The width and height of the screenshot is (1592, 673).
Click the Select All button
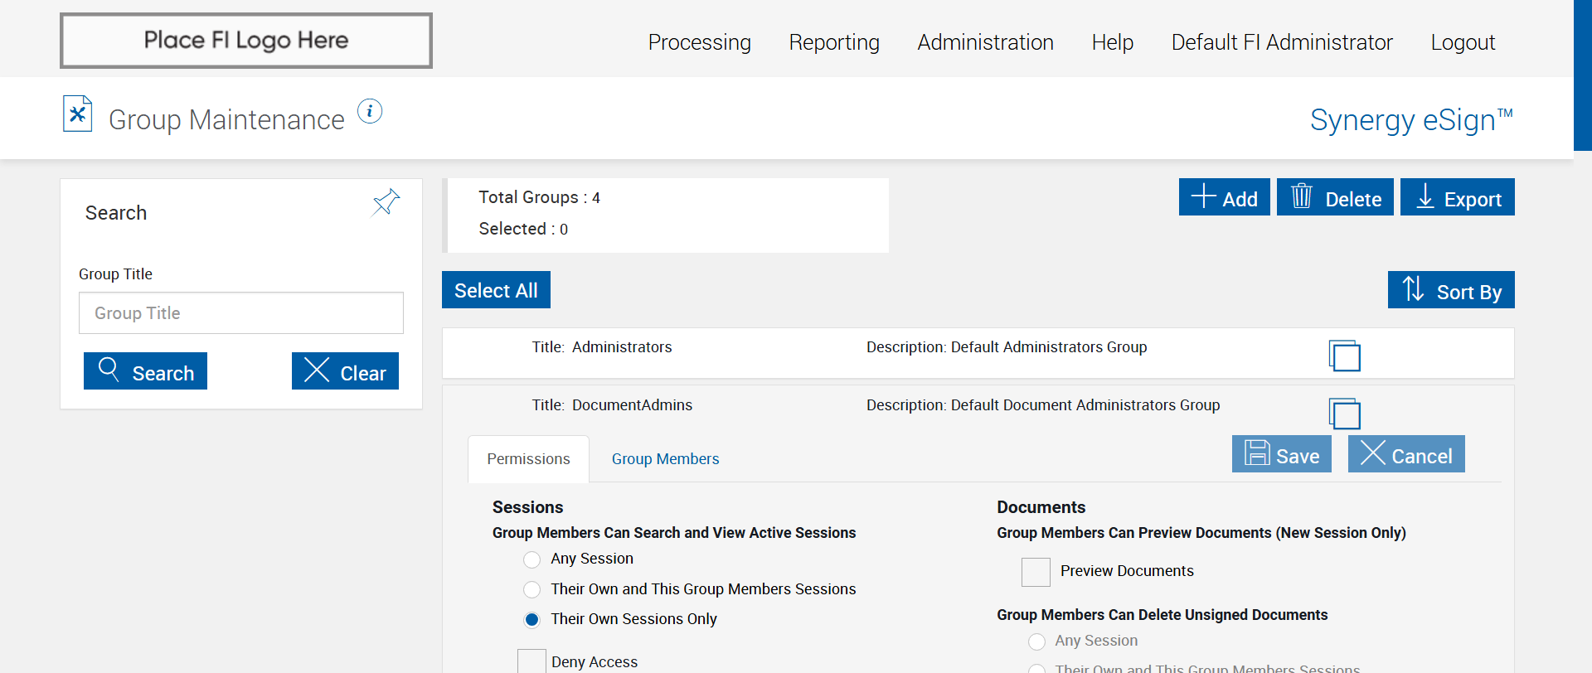point(496,290)
